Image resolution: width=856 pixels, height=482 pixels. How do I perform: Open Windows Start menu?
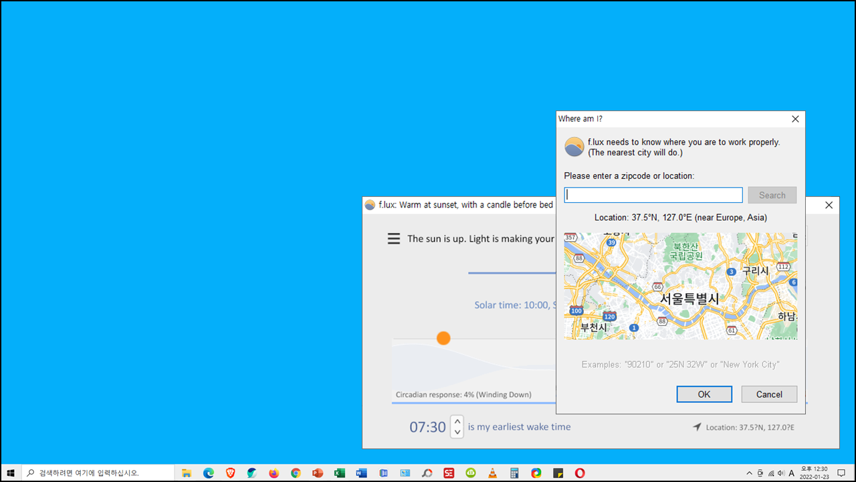(11, 473)
